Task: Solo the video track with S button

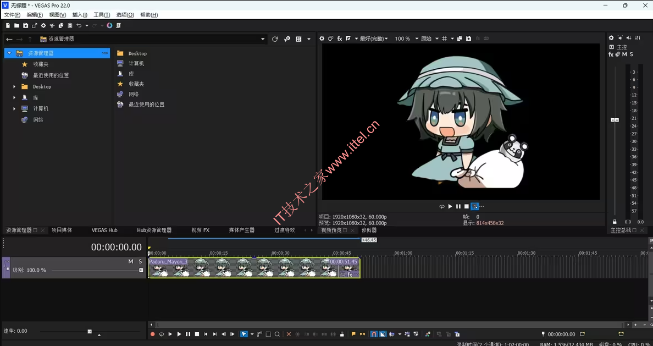Action: [140, 262]
